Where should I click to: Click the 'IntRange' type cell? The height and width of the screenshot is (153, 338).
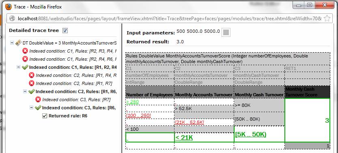pos(150,82)
